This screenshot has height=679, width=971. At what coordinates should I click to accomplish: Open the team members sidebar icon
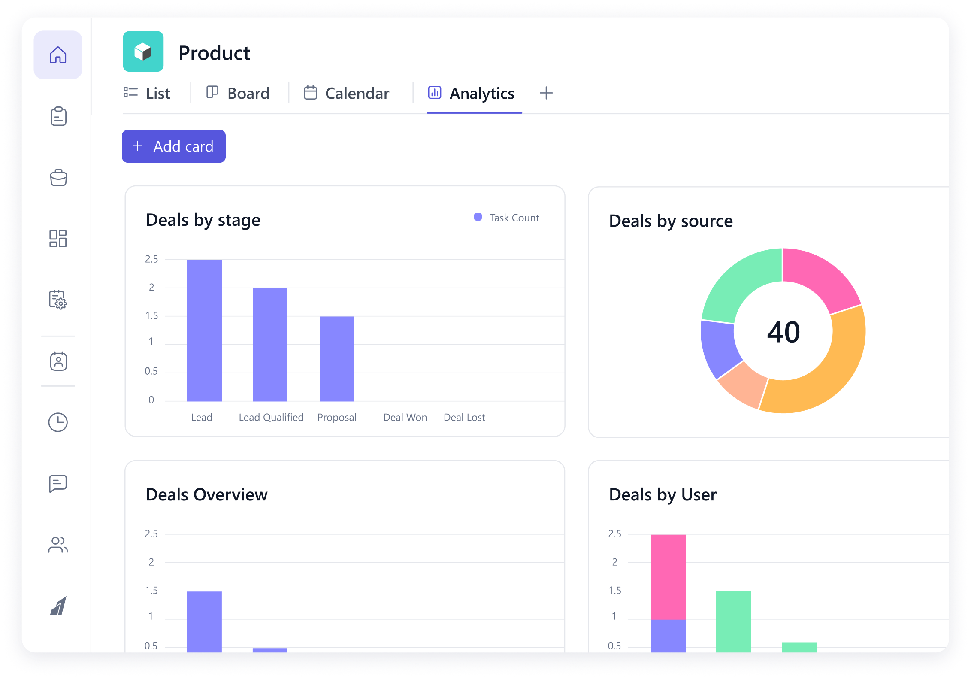(58, 545)
